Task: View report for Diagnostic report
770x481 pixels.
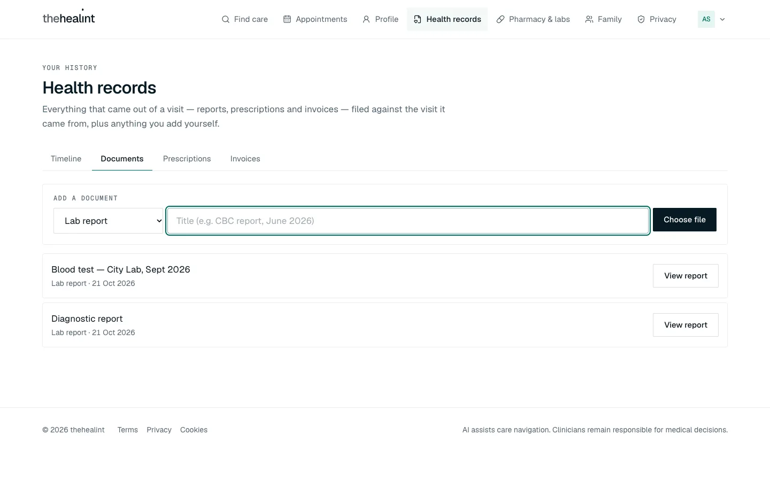Action: pyautogui.click(x=686, y=325)
